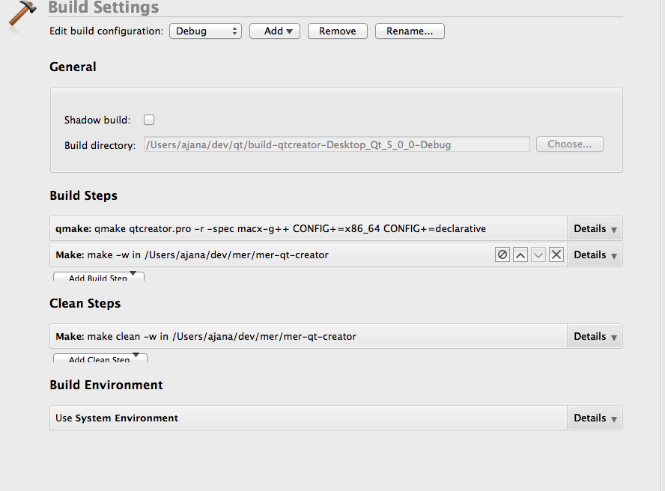Click the Rename... button

(x=410, y=31)
